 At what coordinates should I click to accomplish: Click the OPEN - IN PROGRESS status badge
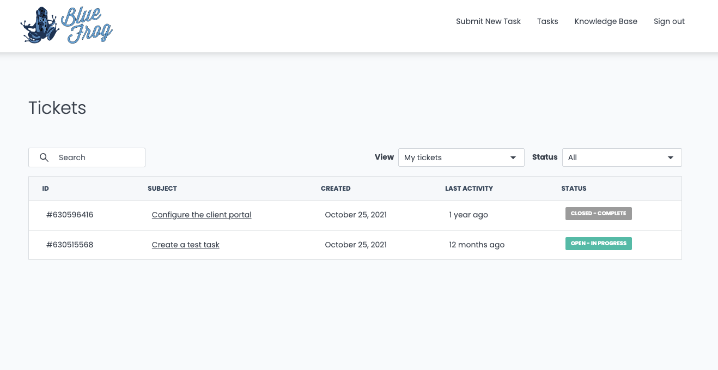[598, 244]
